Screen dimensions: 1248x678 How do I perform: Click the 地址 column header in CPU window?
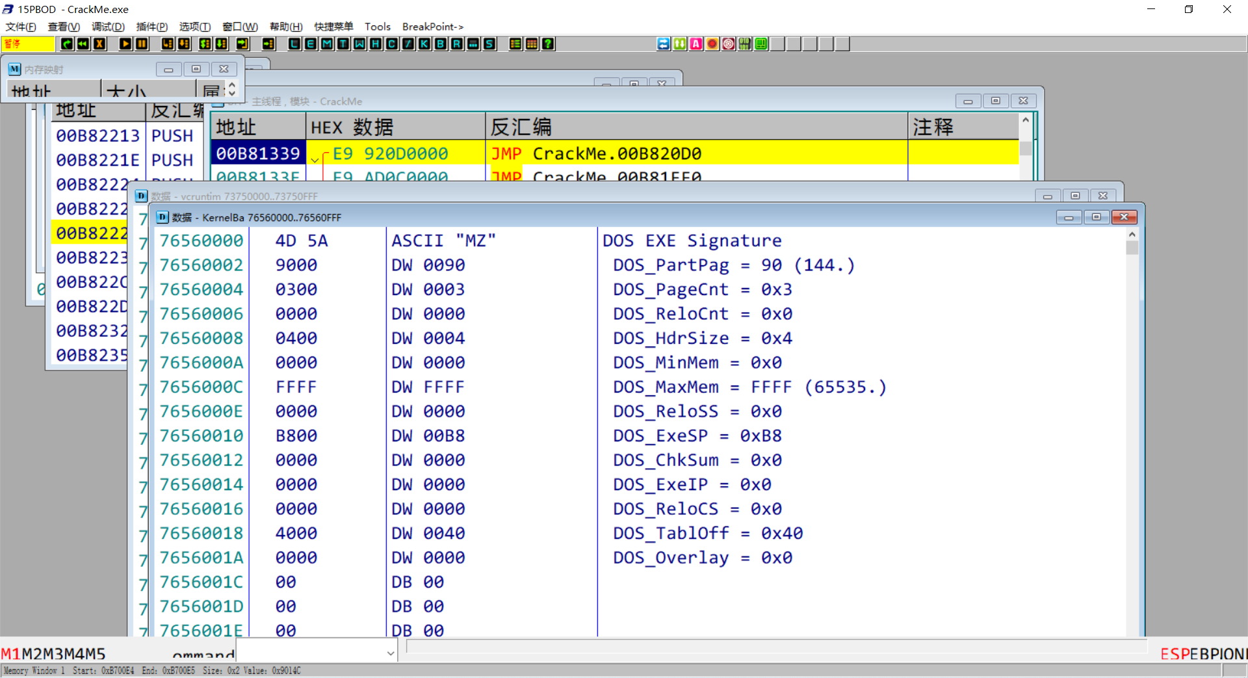[x=258, y=127]
